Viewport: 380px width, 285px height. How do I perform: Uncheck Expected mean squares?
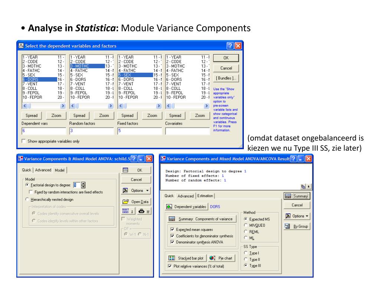click(x=172, y=229)
